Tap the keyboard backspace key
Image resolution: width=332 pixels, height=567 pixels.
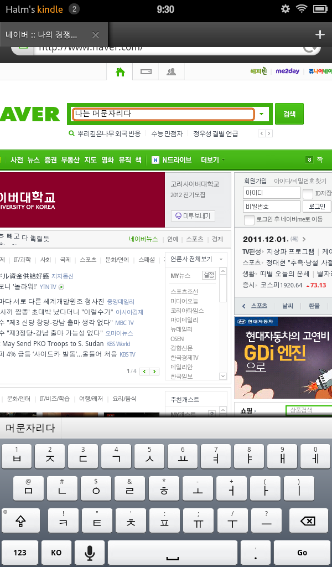[308, 520]
